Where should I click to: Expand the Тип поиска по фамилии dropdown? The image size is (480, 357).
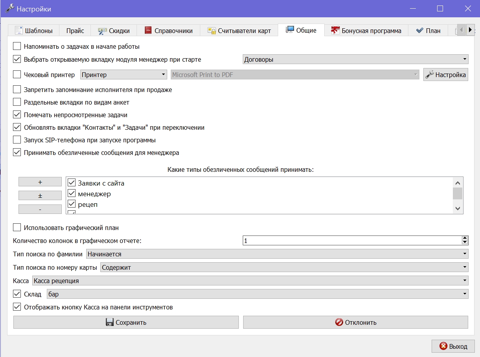tap(277, 254)
